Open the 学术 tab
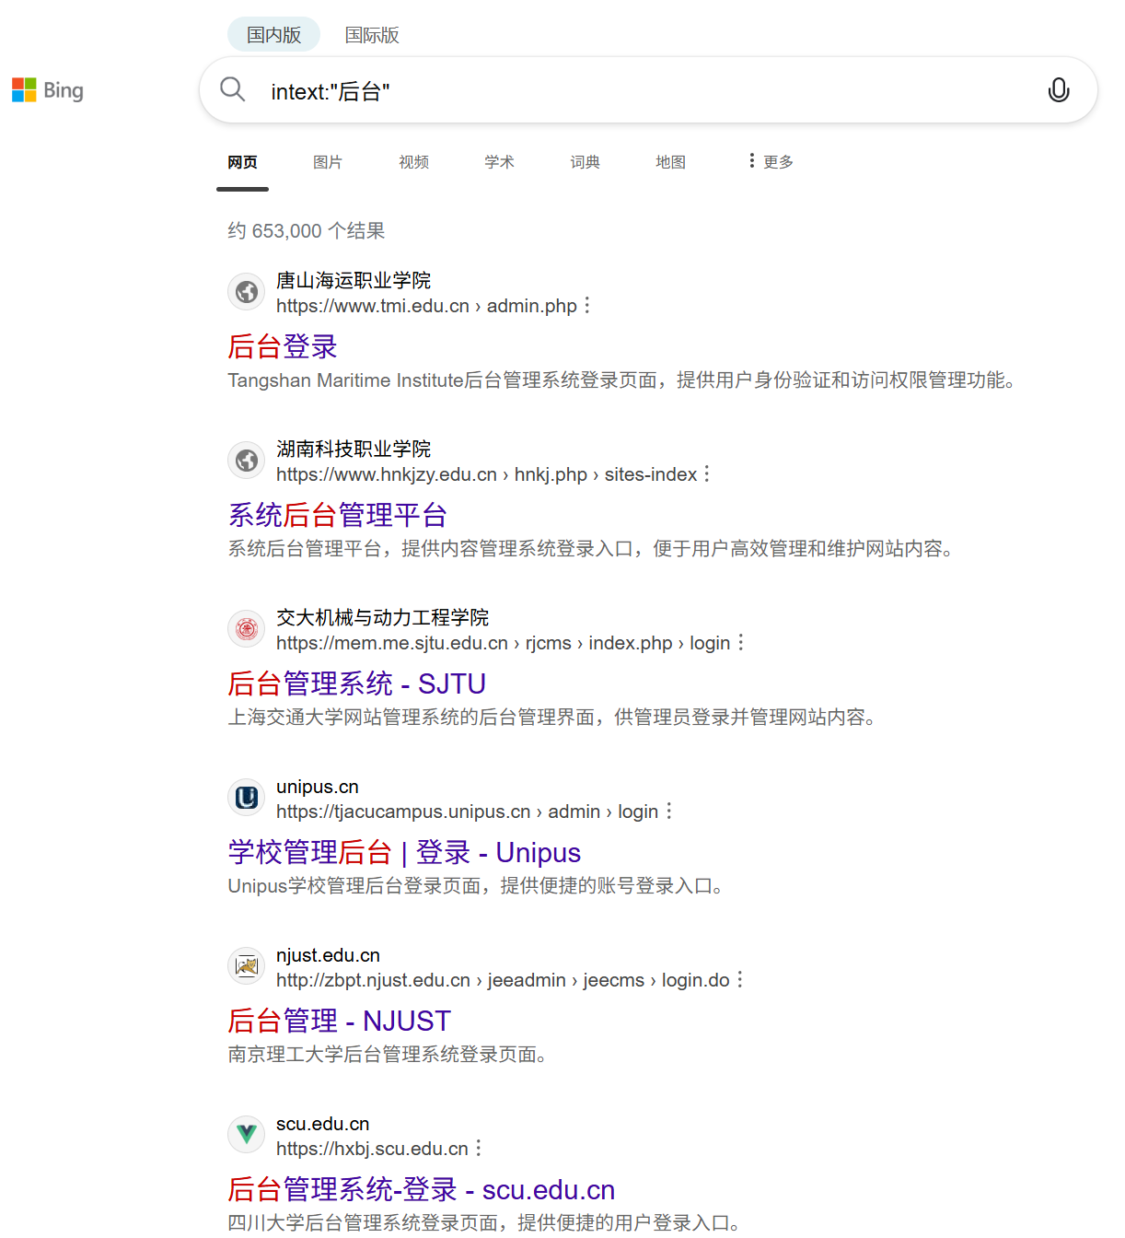Viewport: 1125px width, 1238px height. click(499, 161)
